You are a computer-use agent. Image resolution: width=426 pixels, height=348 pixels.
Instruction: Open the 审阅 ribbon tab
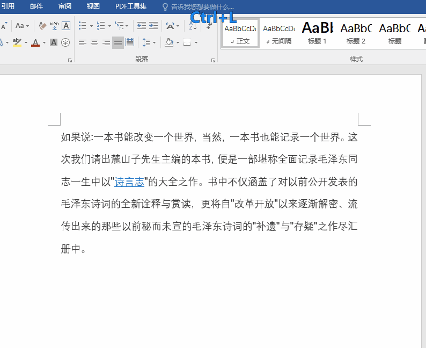tap(64, 6)
